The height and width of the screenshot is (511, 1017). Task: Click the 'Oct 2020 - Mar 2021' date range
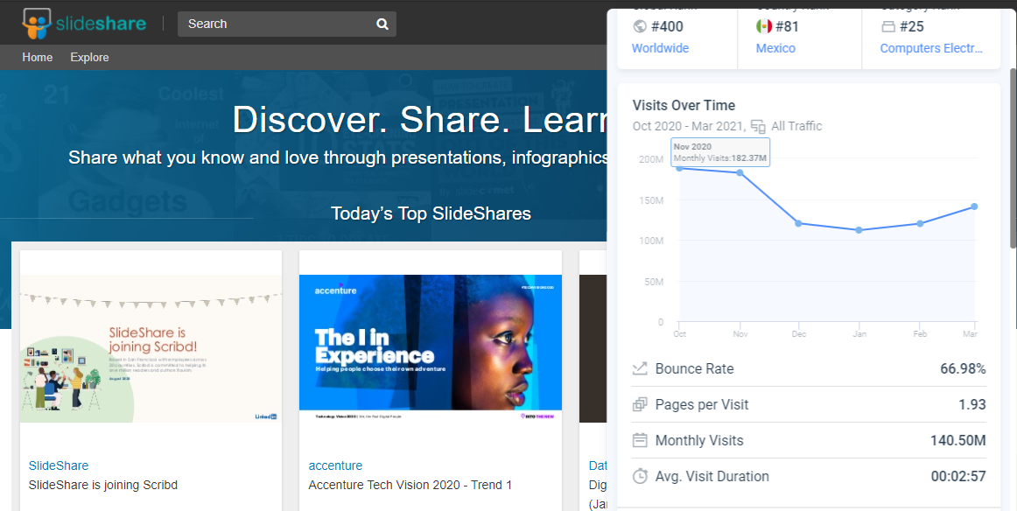[x=689, y=126]
